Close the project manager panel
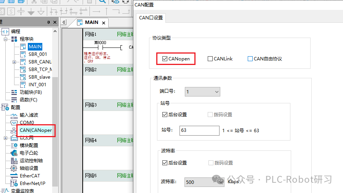This screenshot has width=343, height=193. point(55,22)
